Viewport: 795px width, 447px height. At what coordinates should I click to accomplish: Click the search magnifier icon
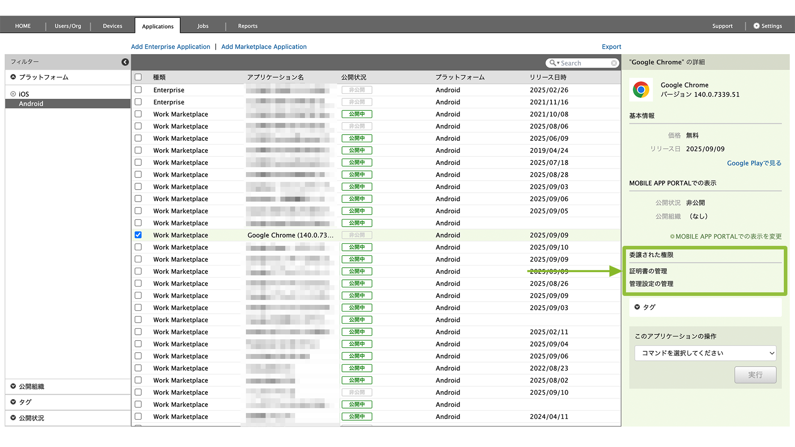(553, 63)
